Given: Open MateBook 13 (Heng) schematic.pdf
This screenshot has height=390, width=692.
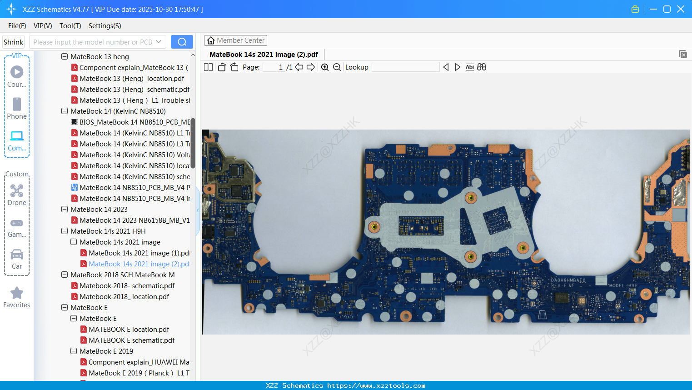Looking at the screenshot, I should (x=130, y=90).
